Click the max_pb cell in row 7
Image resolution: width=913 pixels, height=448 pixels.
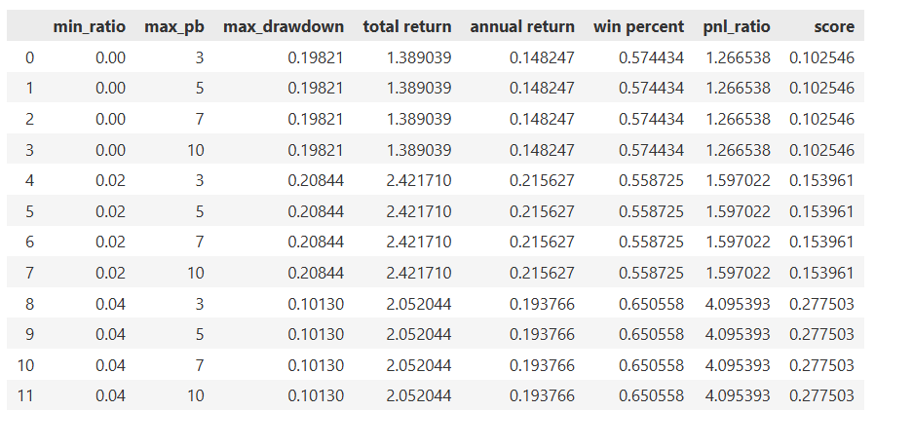coord(194,273)
